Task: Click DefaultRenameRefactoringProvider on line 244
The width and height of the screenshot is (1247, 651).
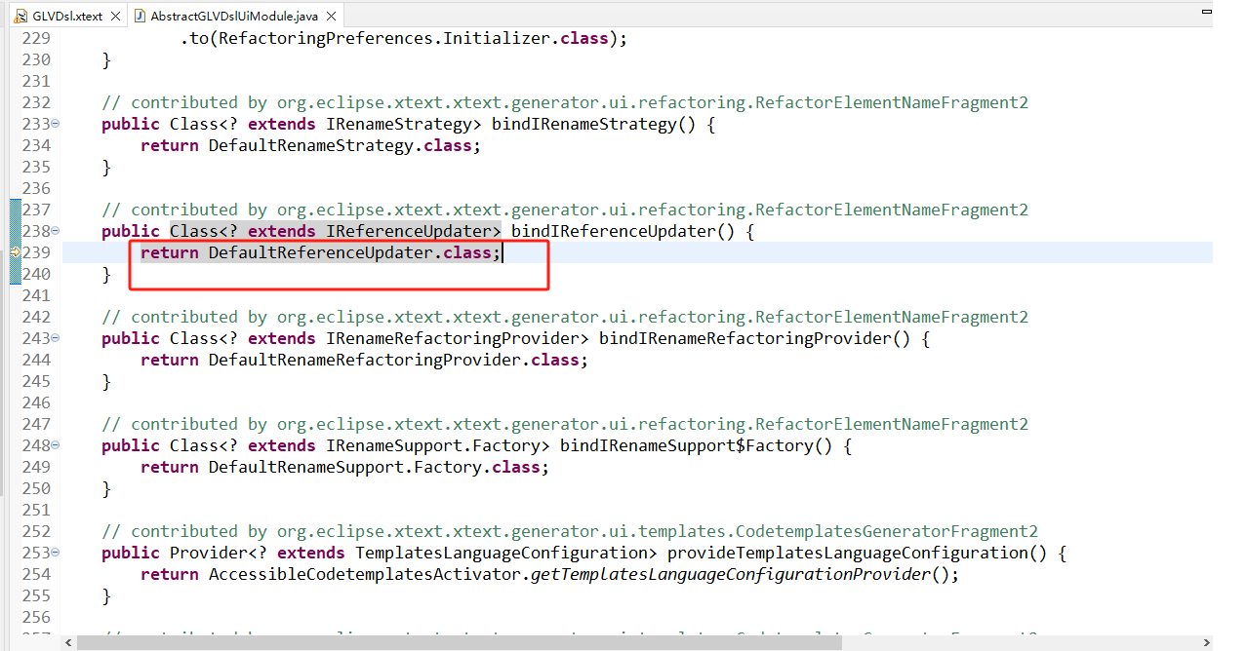Action: pyautogui.click(x=364, y=360)
